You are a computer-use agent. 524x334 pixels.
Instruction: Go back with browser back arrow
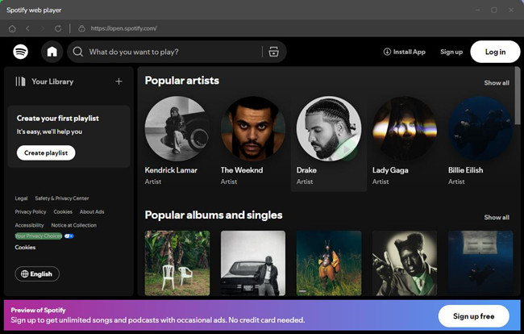point(28,29)
